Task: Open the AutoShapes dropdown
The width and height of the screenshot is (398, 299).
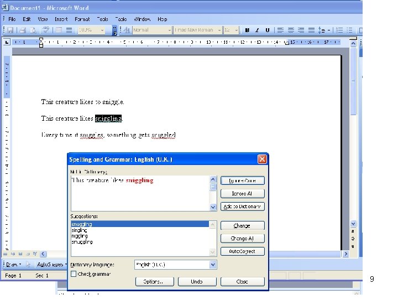Action: coord(52,265)
